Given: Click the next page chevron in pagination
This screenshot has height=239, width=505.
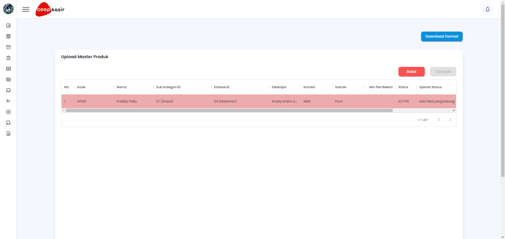Looking at the screenshot, I should click(450, 119).
